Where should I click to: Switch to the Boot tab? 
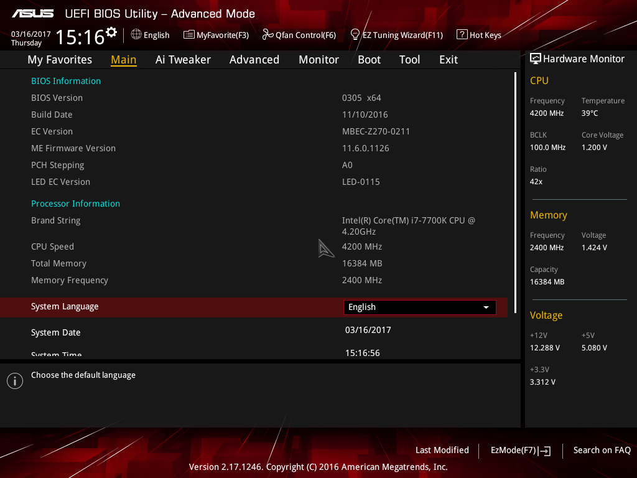(x=369, y=60)
